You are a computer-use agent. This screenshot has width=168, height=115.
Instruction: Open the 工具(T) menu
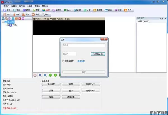pyautogui.click(x=30, y=6)
